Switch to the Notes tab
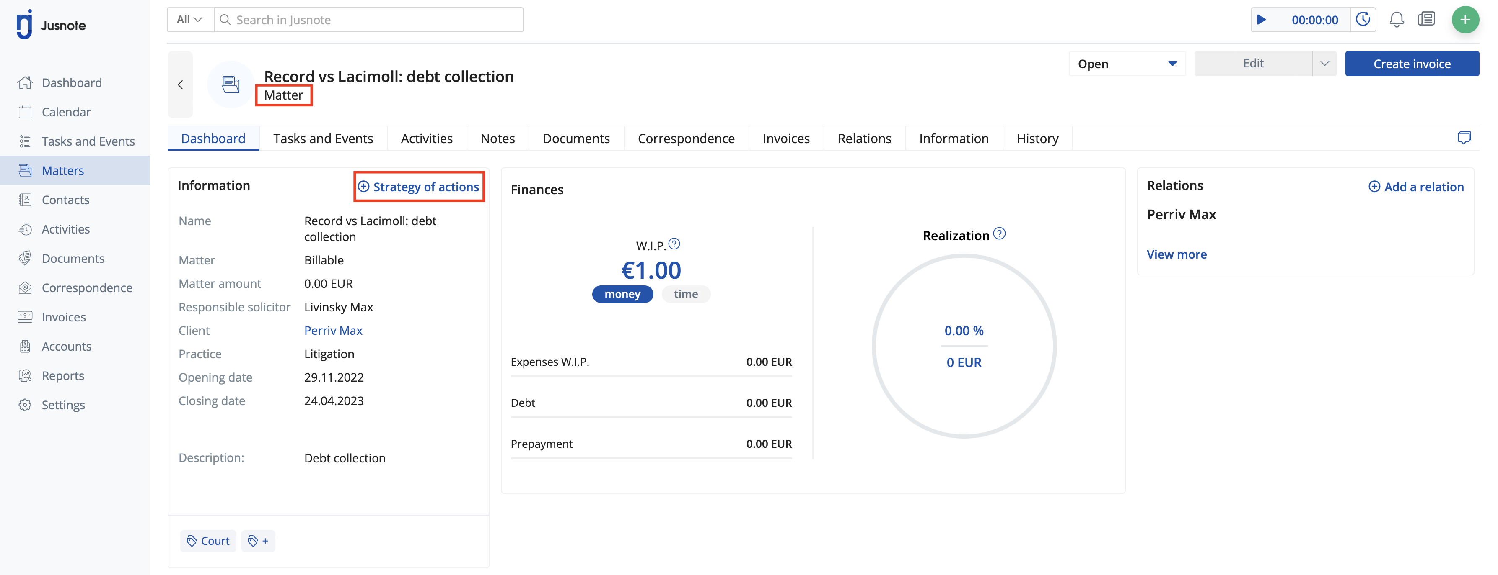 [x=498, y=138]
